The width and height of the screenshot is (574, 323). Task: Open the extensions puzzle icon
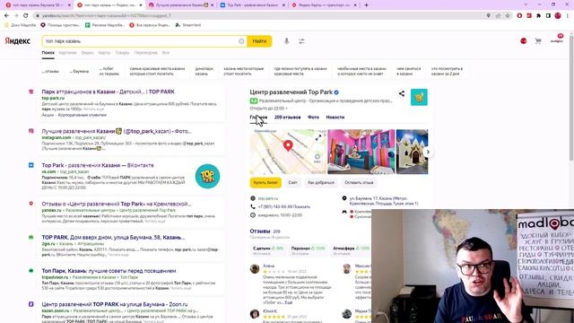pyautogui.click(x=538, y=16)
